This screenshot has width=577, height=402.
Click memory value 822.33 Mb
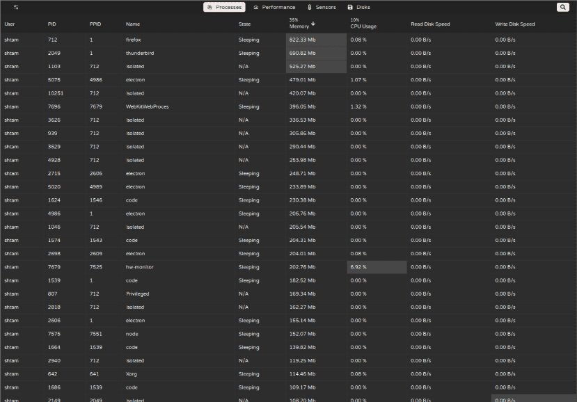pos(302,40)
